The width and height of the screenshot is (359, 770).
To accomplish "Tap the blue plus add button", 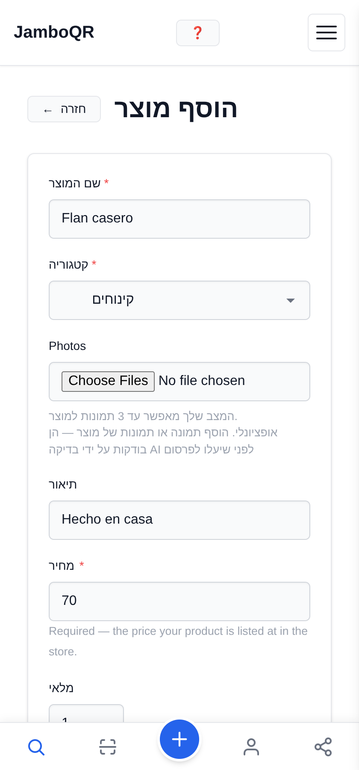I will [x=179, y=739].
